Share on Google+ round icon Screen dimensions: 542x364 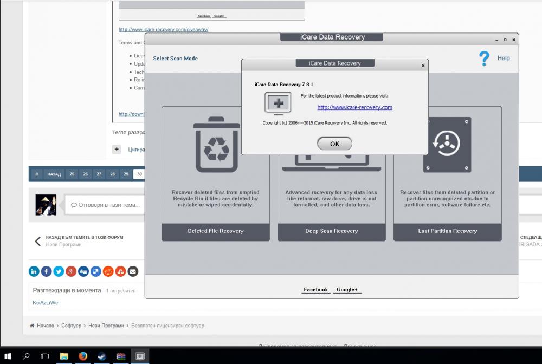[x=71, y=271]
